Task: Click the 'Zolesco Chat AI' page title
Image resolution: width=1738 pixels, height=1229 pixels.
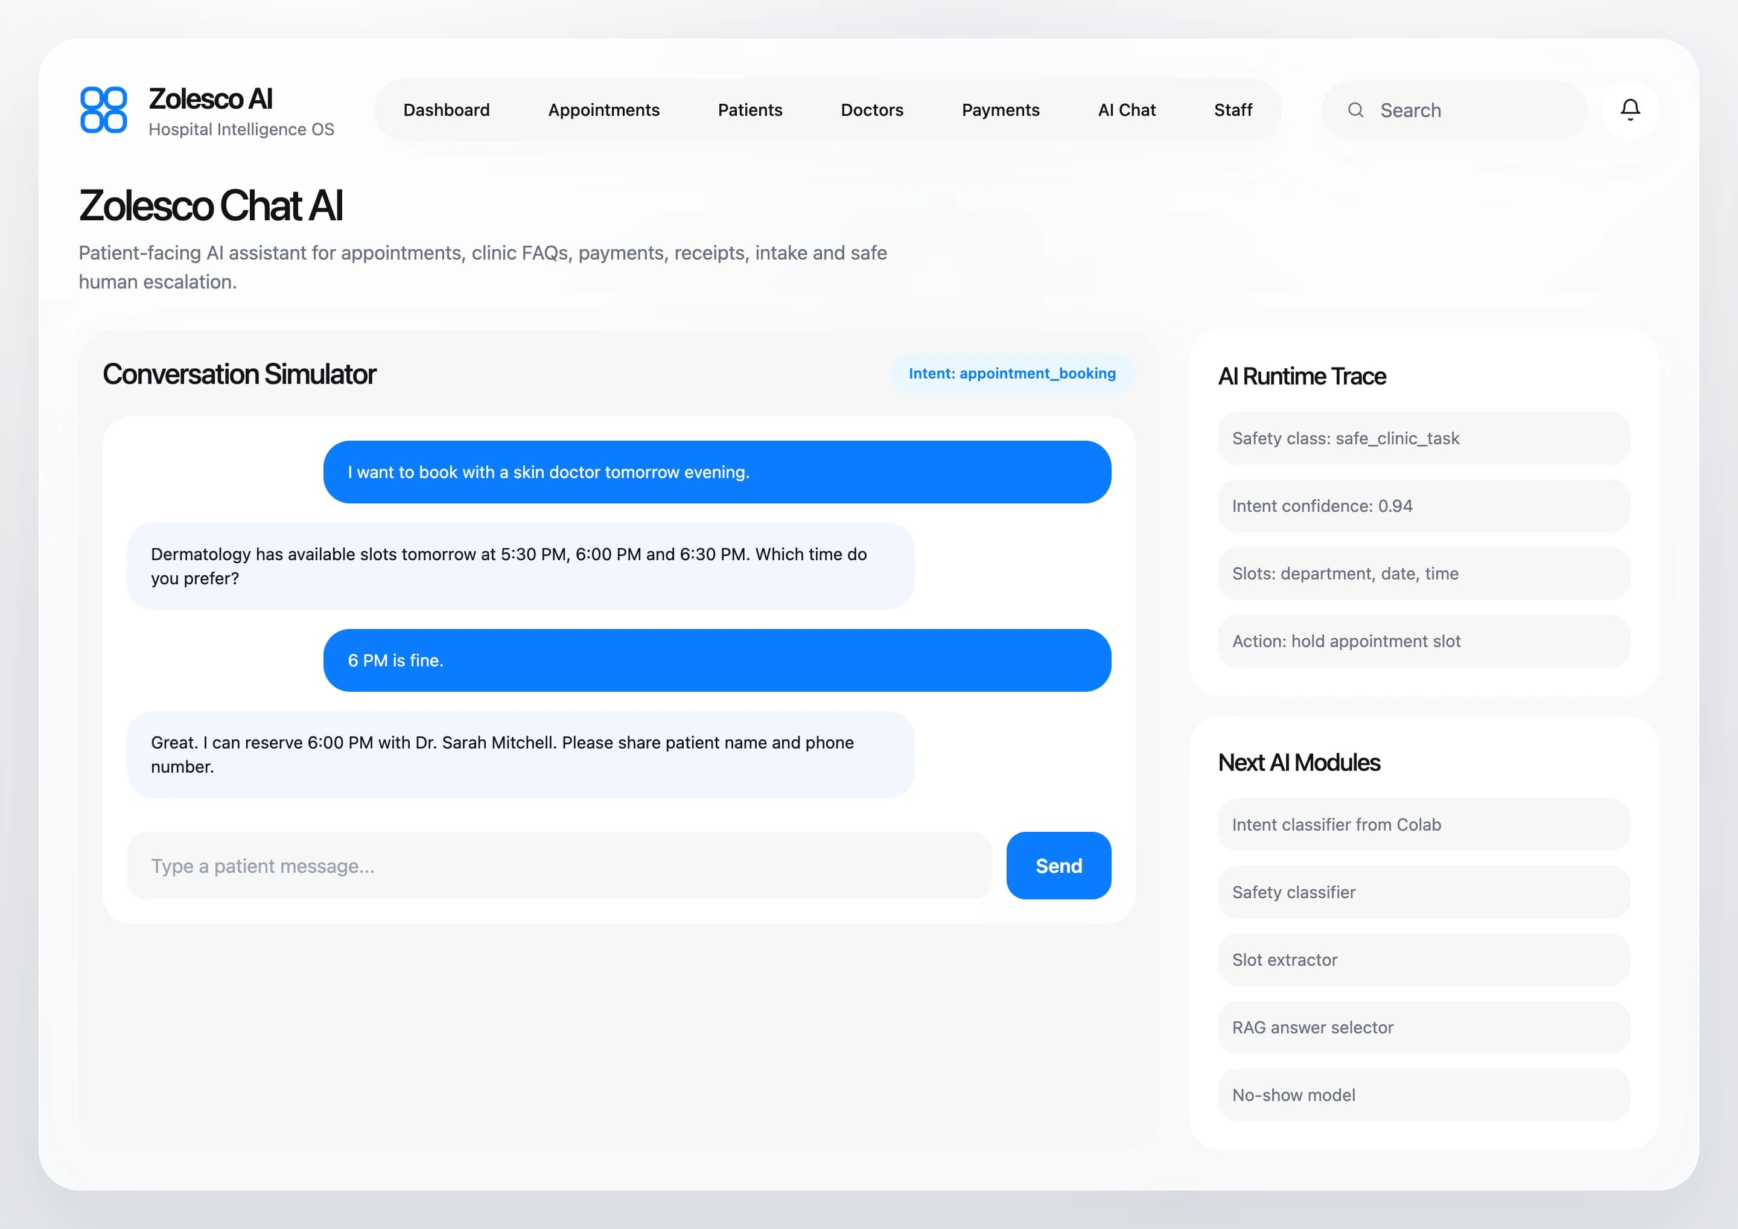Action: pos(211,205)
